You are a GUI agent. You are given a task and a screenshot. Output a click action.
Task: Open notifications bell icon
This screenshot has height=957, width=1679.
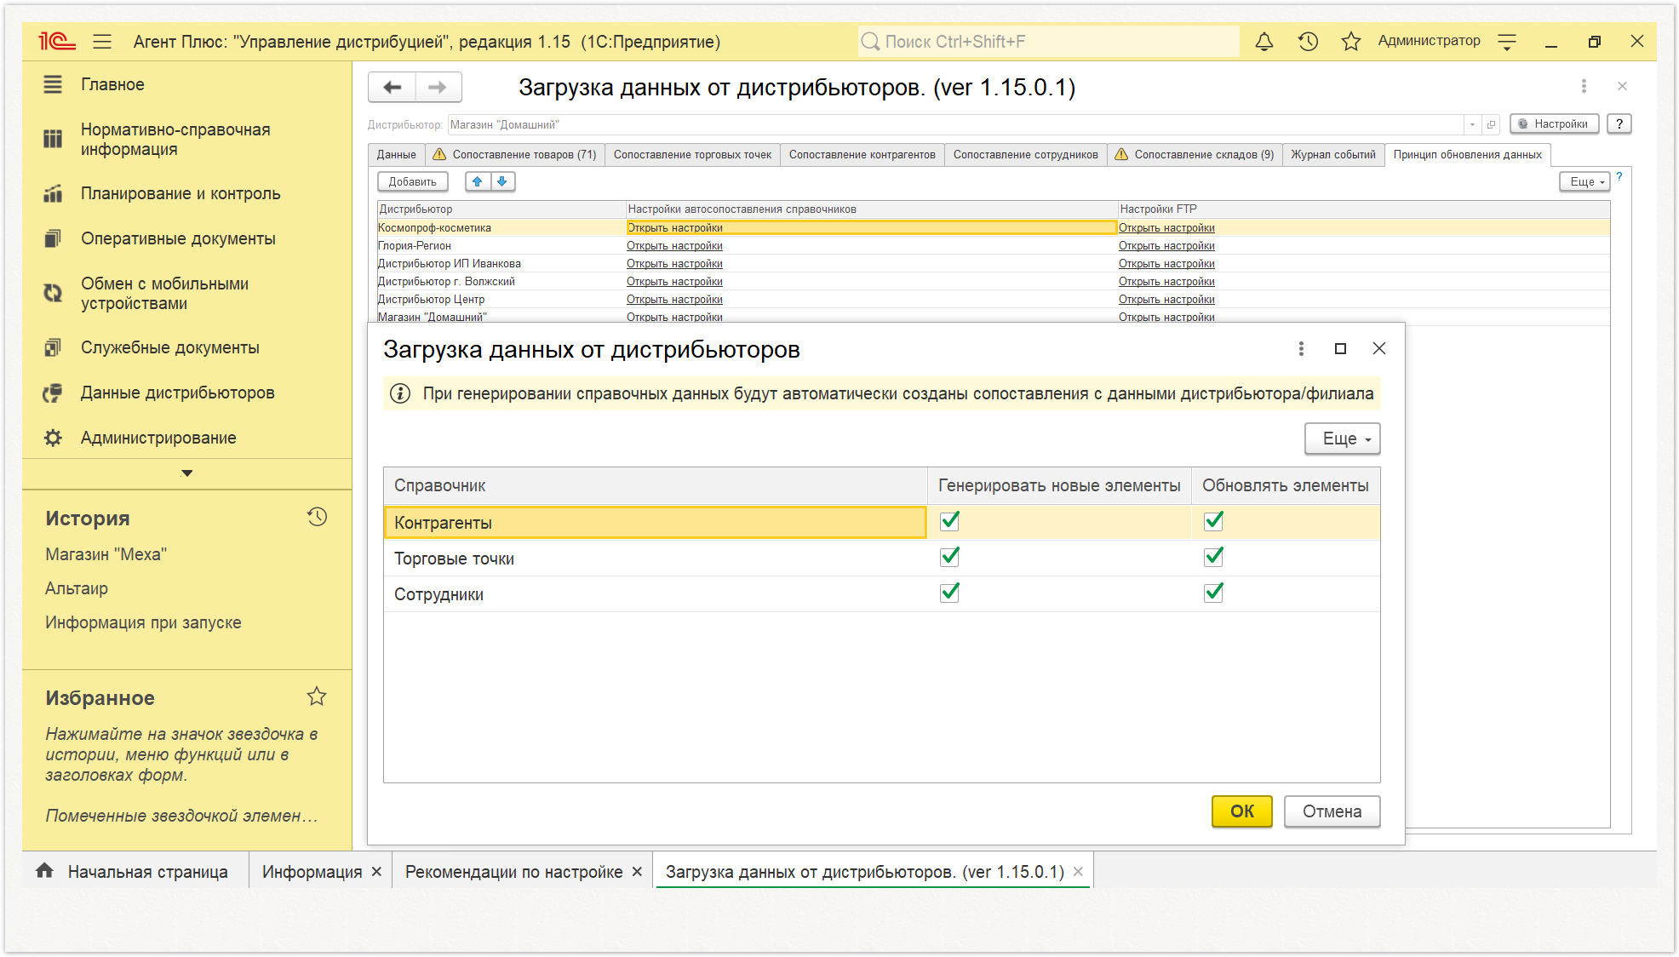[1264, 41]
